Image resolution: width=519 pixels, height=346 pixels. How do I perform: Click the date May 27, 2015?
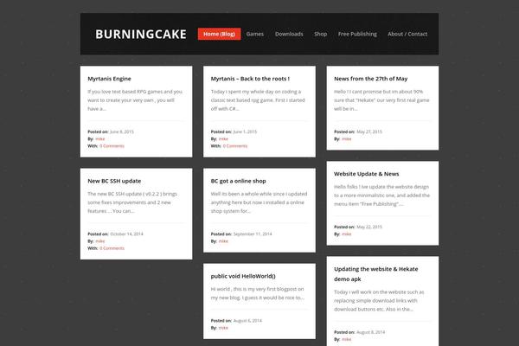(x=369, y=131)
